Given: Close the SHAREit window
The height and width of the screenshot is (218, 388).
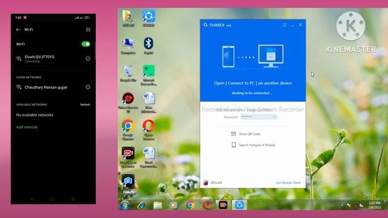Looking at the screenshot, I should (300, 25).
